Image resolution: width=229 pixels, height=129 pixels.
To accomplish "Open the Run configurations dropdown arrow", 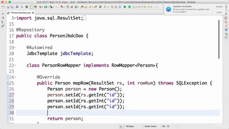I will pos(48,7).
